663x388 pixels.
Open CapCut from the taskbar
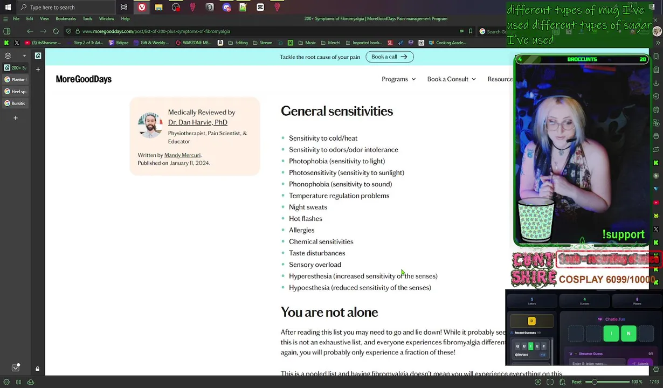click(x=260, y=7)
